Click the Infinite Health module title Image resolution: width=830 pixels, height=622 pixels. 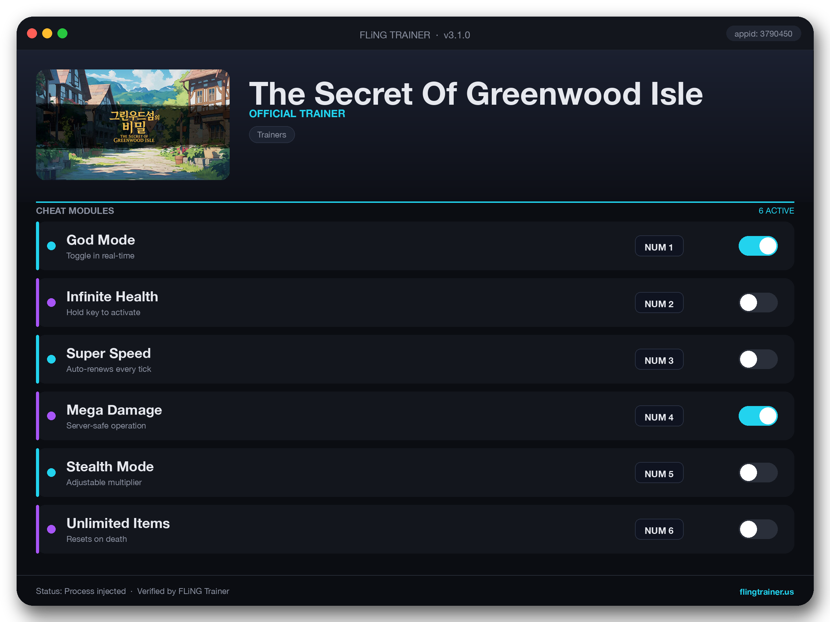coord(112,296)
